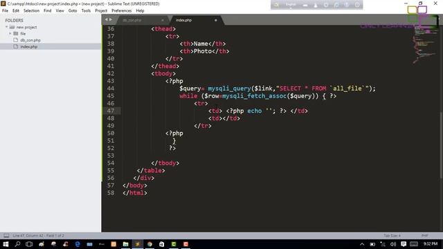This screenshot has height=249, width=443.
Task: Click the echo keyword on line 47
Action: [254, 111]
